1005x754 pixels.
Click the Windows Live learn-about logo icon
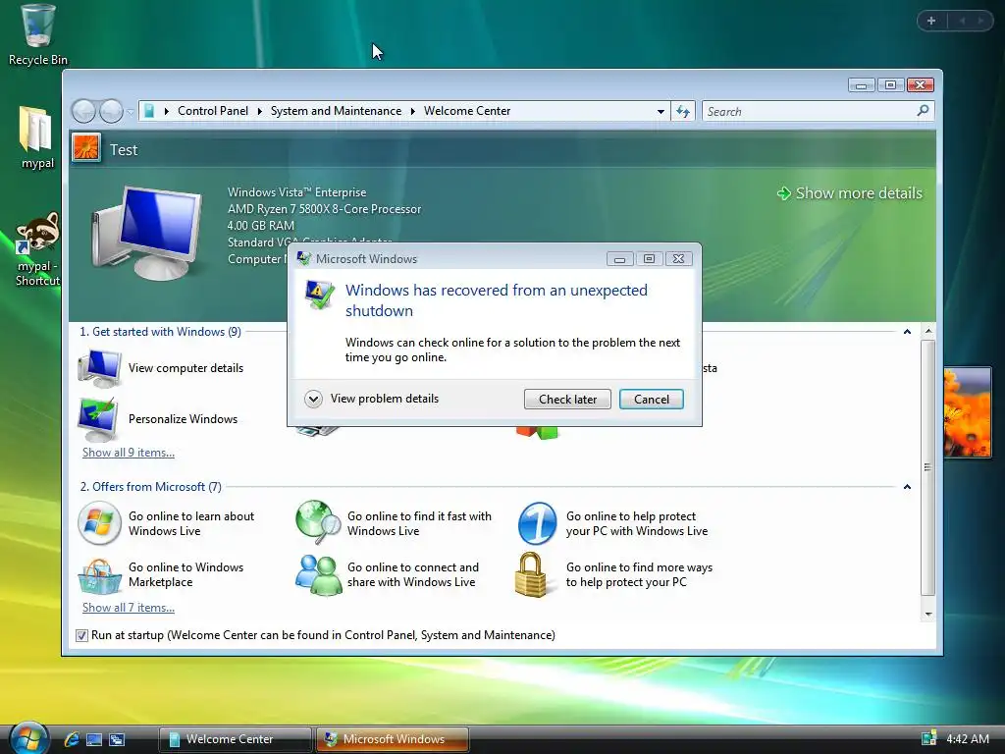pos(99,523)
